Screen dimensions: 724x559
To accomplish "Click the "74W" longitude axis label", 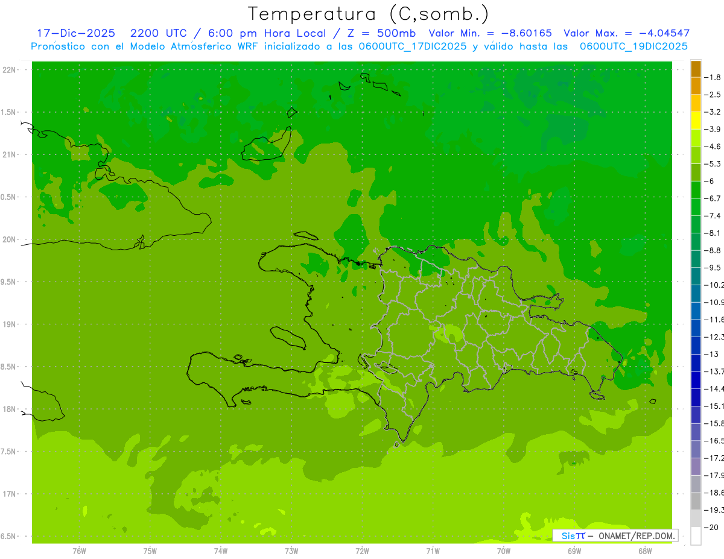I will pos(220,551).
